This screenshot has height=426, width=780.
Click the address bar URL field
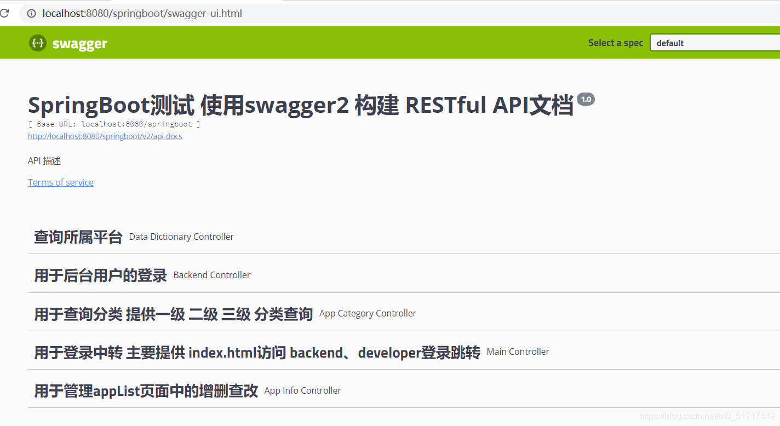tap(400, 13)
